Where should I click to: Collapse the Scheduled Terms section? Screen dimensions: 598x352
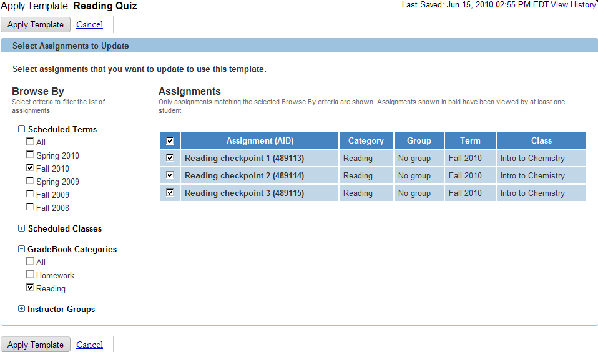coord(22,130)
